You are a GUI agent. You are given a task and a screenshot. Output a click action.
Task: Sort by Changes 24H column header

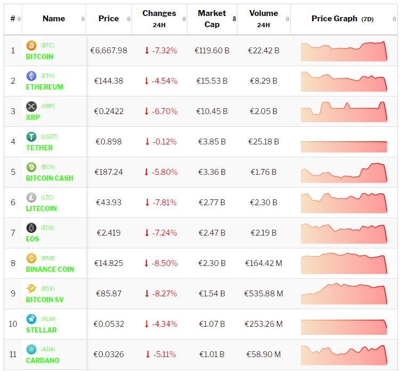coord(159,19)
